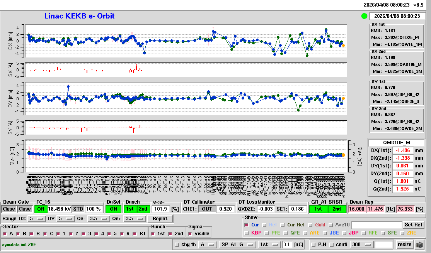Click the empty reference name input field

[376, 225]
